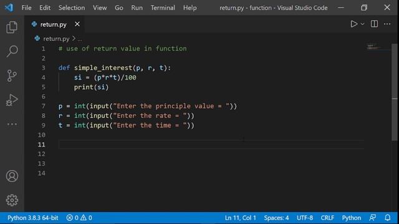399x224 pixels.
Task: Click the feedback icon in status bar
Action: click(373, 218)
